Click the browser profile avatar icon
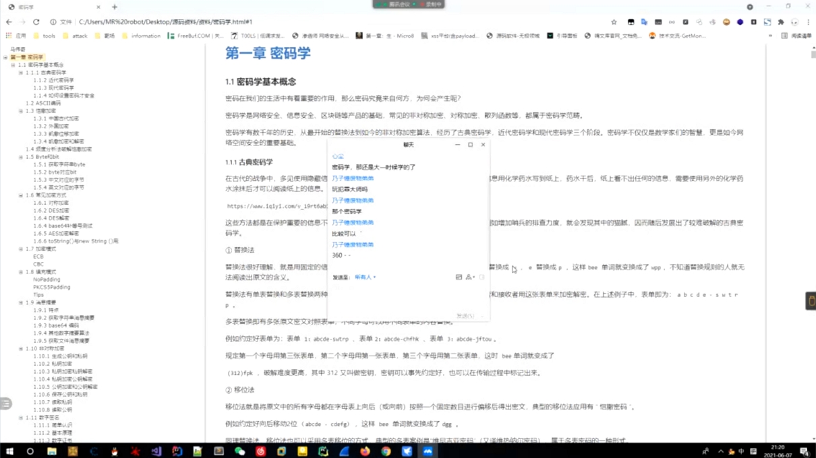 (x=794, y=22)
